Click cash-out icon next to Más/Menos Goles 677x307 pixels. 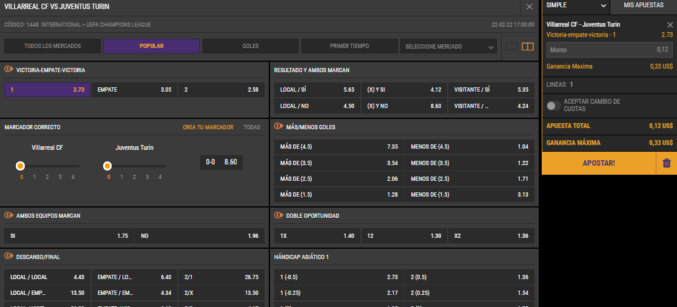[x=278, y=127]
